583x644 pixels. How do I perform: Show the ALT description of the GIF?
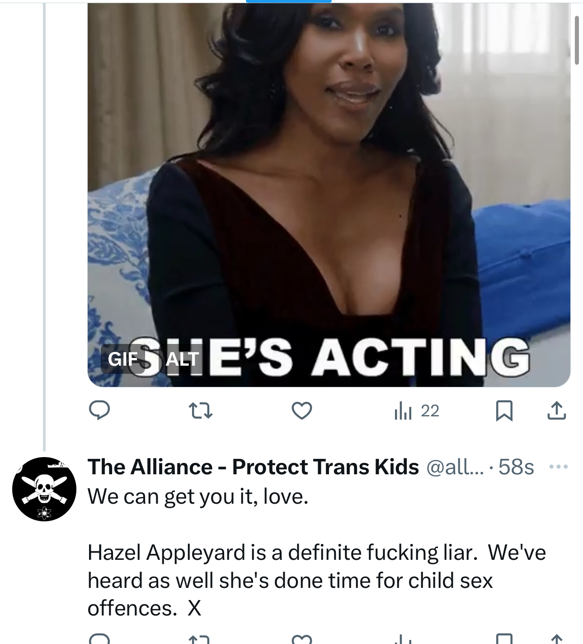pos(182,359)
